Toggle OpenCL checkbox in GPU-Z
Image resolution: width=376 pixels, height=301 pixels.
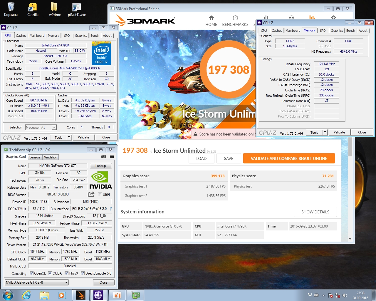click(31, 273)
